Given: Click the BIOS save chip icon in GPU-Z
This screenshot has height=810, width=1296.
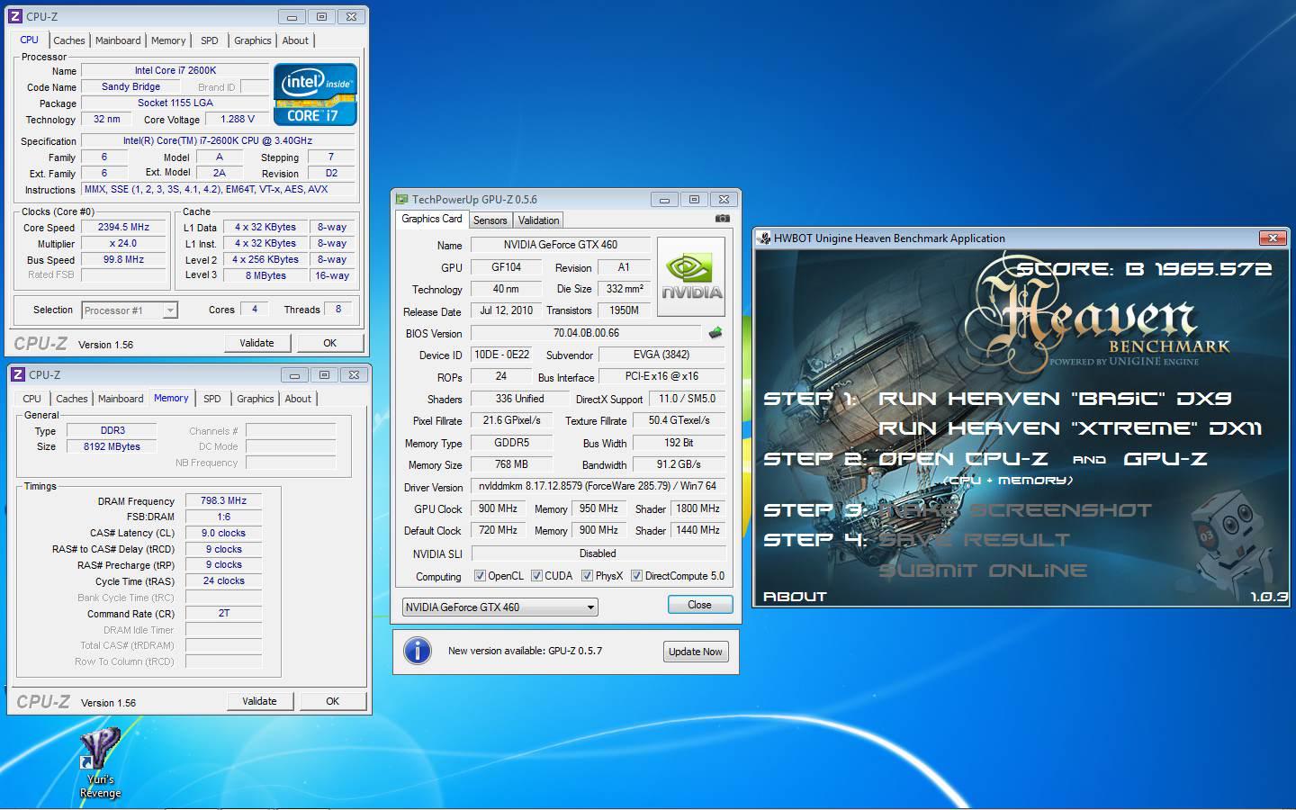Looking at the screenshot, I should (x=715, y=333).
